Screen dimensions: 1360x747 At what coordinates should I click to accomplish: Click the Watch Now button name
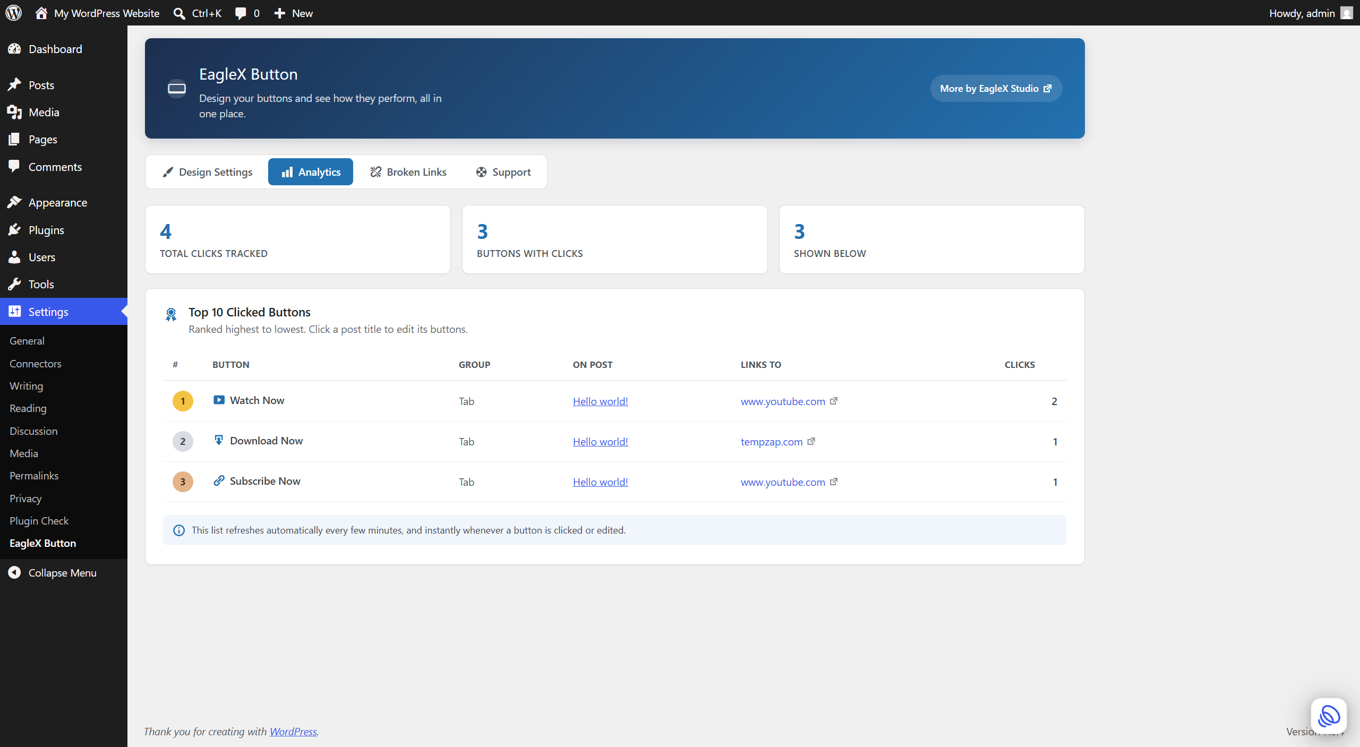[257, 400]
